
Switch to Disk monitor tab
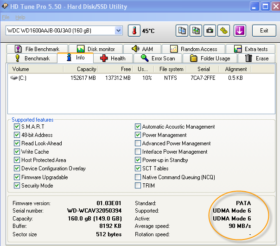95,49
